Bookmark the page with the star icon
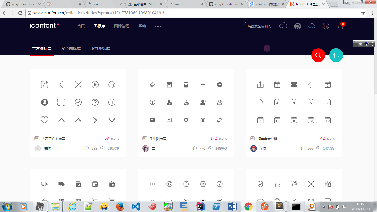 363,13
